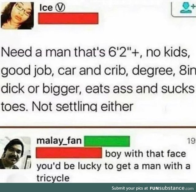Open malay_fan's profile picture
Screen dimensions: 196x192
(x=15, y=153)
